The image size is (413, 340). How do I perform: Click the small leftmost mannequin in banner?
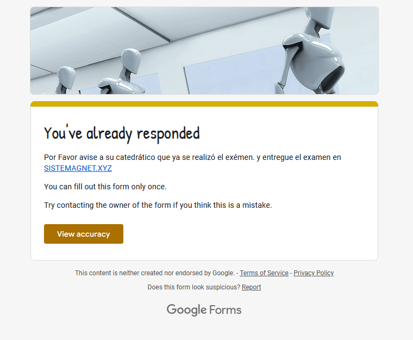(x=65, y=81)
